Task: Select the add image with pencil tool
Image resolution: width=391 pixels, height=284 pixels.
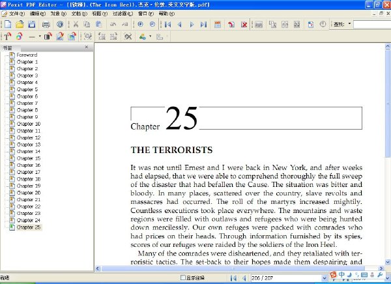Action: coord(60,36)
